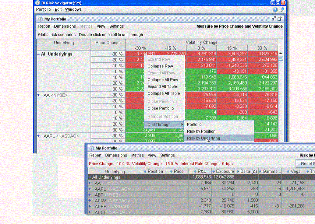Select Risk by Underlying from submenu
This screenshot has height=224, width=315.
[x=203, y=138]
